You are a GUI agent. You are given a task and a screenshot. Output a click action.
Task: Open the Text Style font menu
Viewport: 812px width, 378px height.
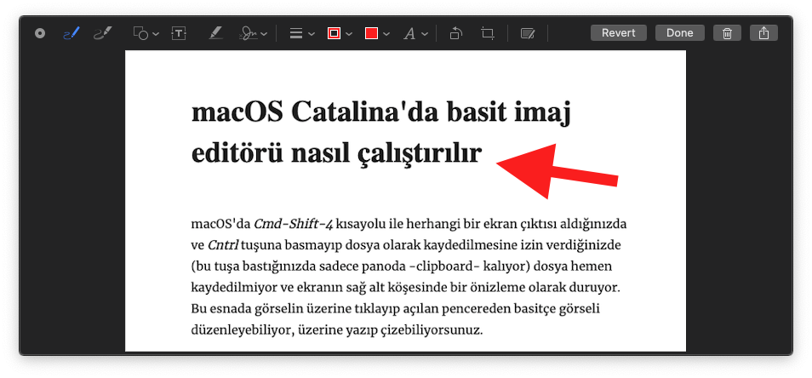point(416,34)
